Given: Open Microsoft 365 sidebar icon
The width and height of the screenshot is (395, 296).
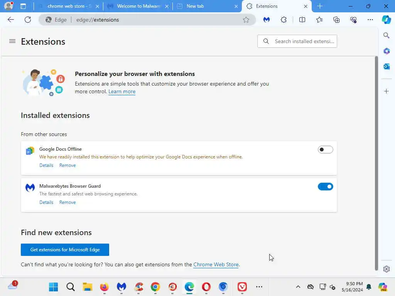Looking at the screenshot, I should click(386, 51).
